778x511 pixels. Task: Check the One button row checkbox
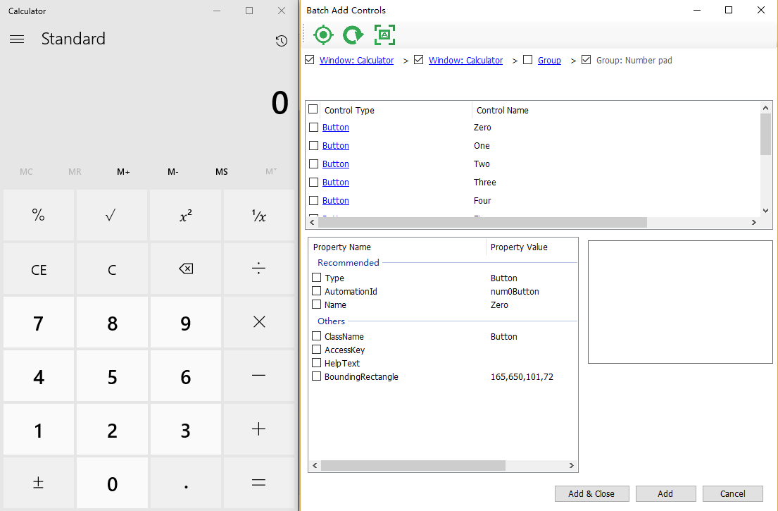[313, 145]
